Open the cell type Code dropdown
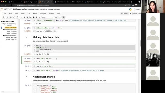Viewport: 165px width, 93px height. 47,17
